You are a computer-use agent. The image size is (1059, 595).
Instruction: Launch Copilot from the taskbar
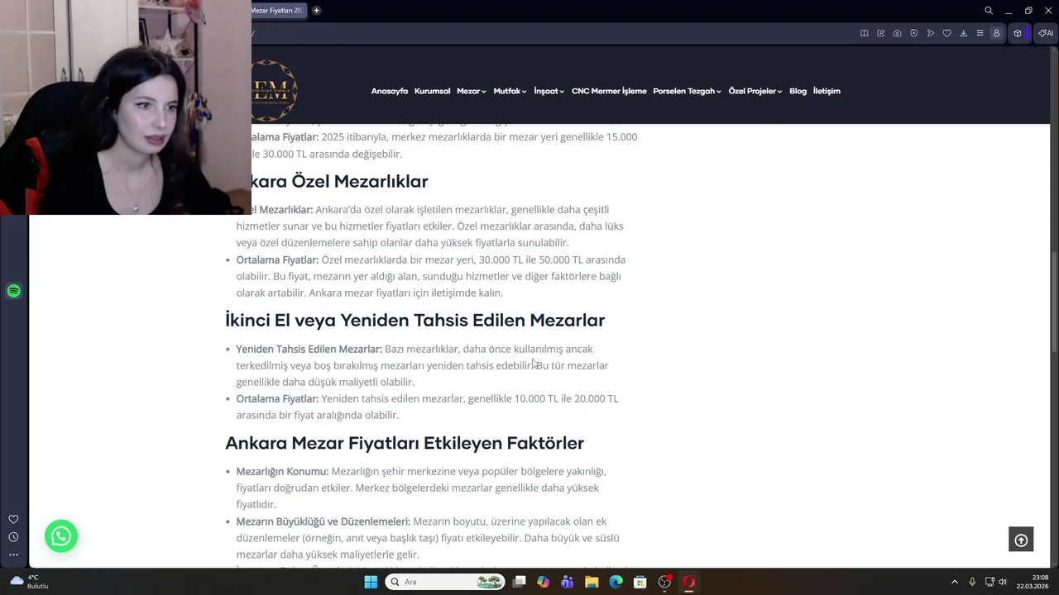543,582
